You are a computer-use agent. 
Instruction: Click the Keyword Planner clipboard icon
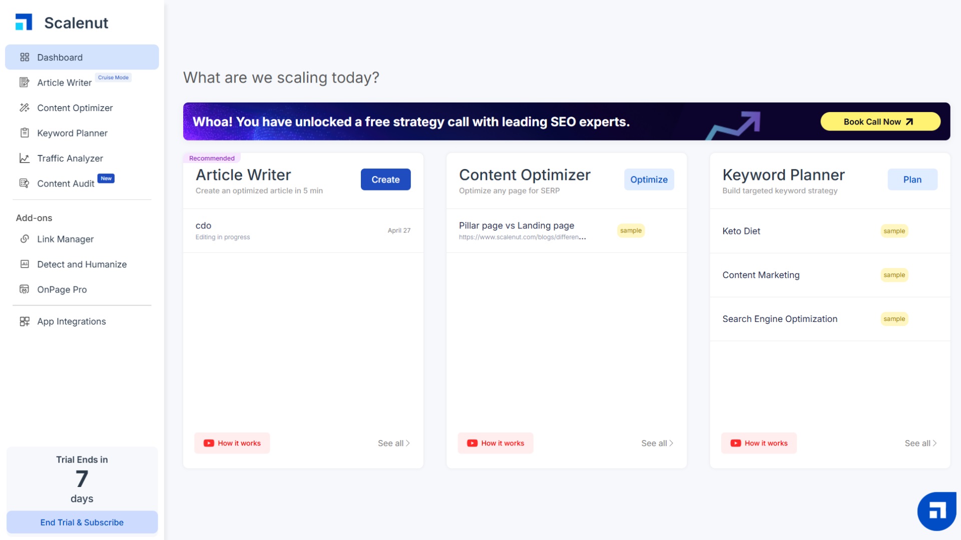pos(24,133)
